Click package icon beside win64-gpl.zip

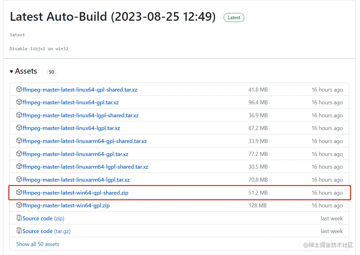click(x=19, y=205)
